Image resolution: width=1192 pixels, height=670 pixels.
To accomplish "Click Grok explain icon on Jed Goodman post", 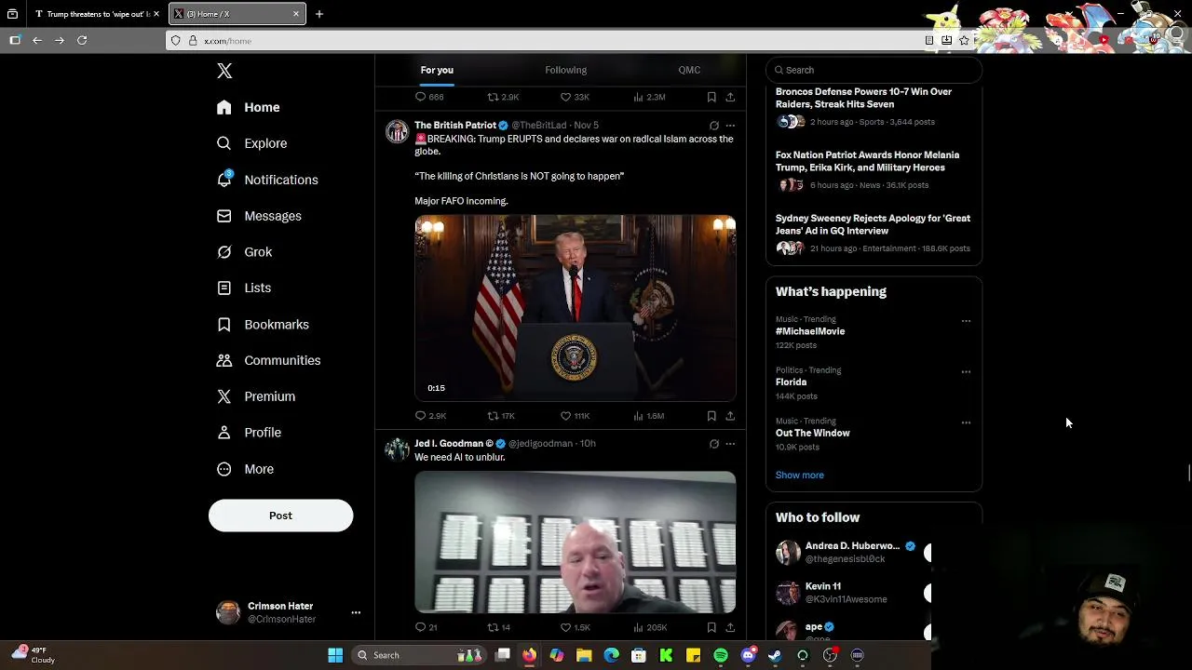I will (714, 444).
